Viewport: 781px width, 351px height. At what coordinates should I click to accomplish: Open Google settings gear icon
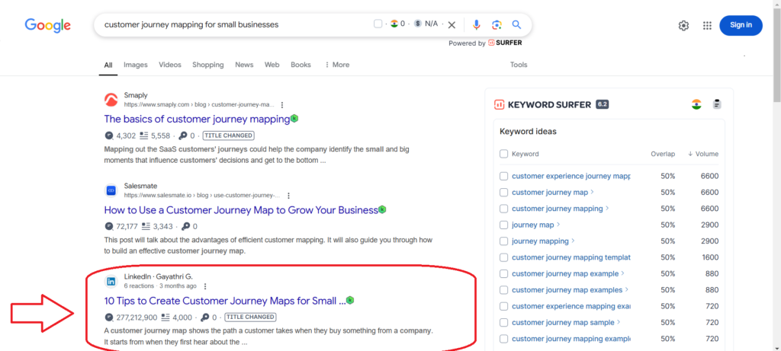[683, 25]
